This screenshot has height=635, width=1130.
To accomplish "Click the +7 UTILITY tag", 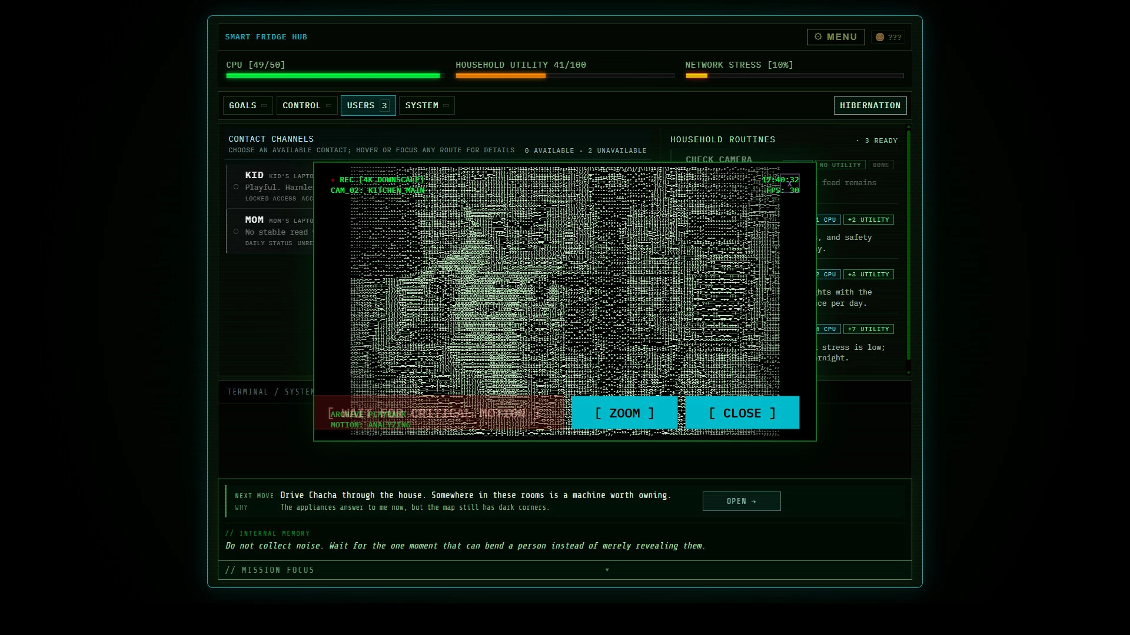I will coord(869,329).
